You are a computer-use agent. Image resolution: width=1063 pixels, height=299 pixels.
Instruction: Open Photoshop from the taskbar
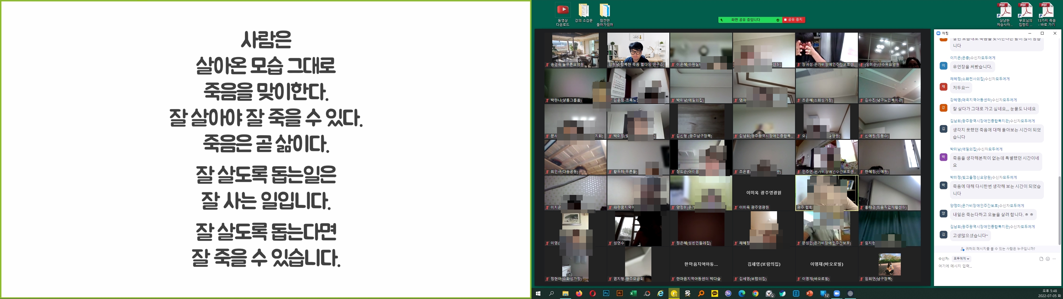click(606, 293)
